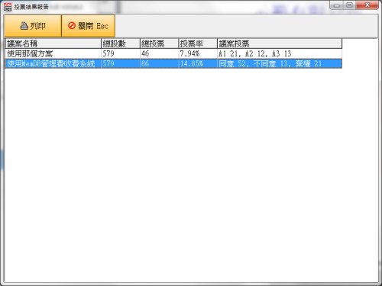This screenshot has height=286, width=382.
Task: Click the 7.94% vote rate cell
Action: 198,53
